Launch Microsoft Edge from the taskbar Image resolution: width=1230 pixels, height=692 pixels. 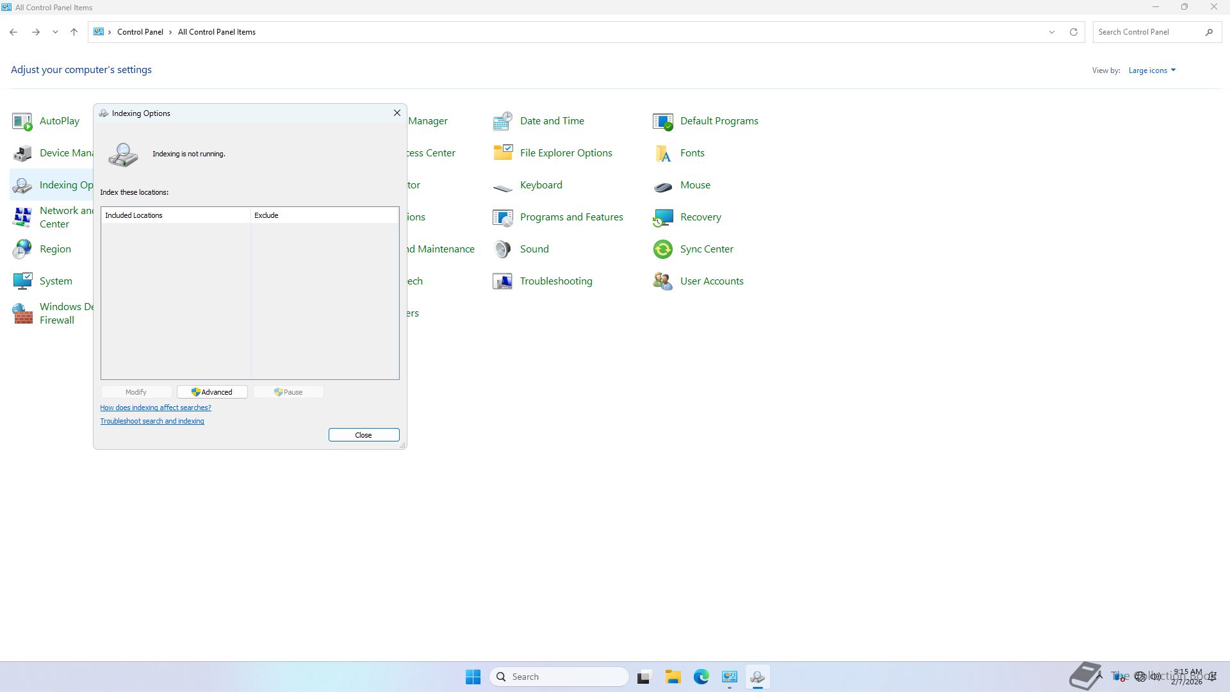pyautogui.click(x=701, y=677)
